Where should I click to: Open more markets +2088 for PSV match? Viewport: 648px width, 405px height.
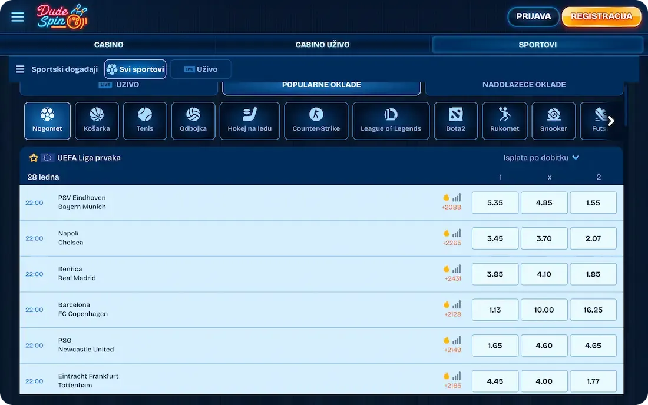[x=451, y=207]
